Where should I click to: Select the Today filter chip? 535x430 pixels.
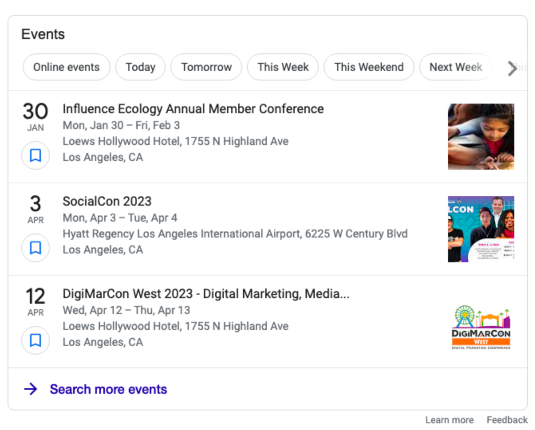pyautogui.click(x=140, y=67)
